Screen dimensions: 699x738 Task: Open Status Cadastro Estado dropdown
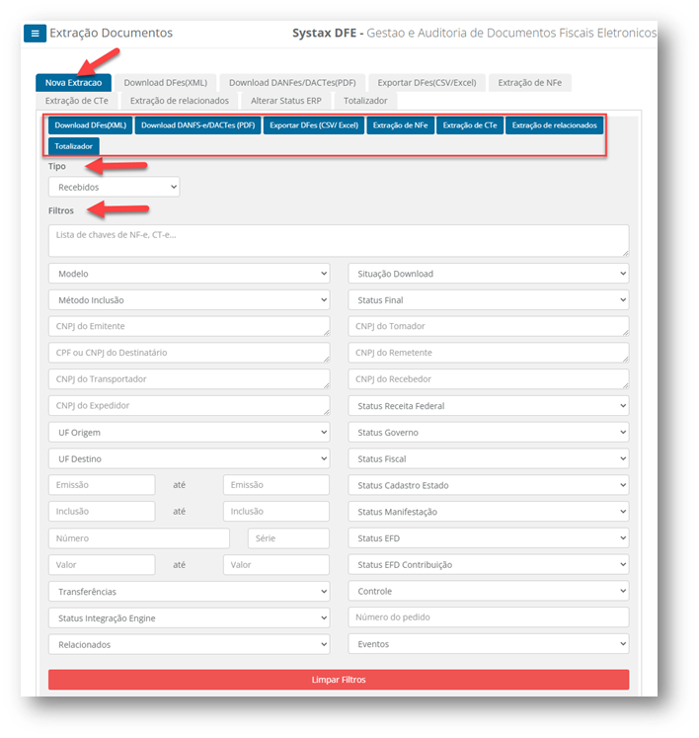[x=489, y=485]
